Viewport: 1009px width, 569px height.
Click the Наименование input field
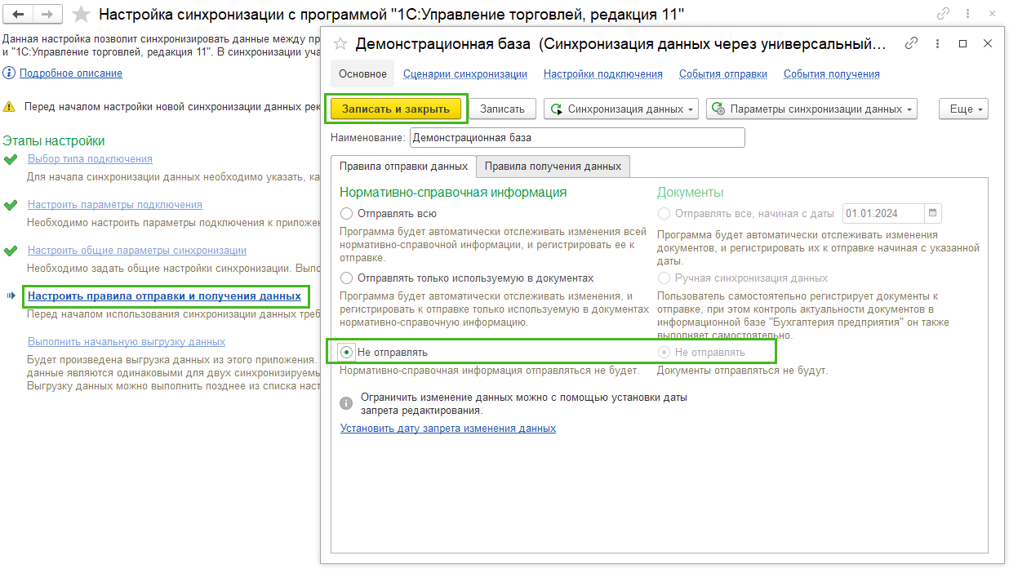coord(577,138)
